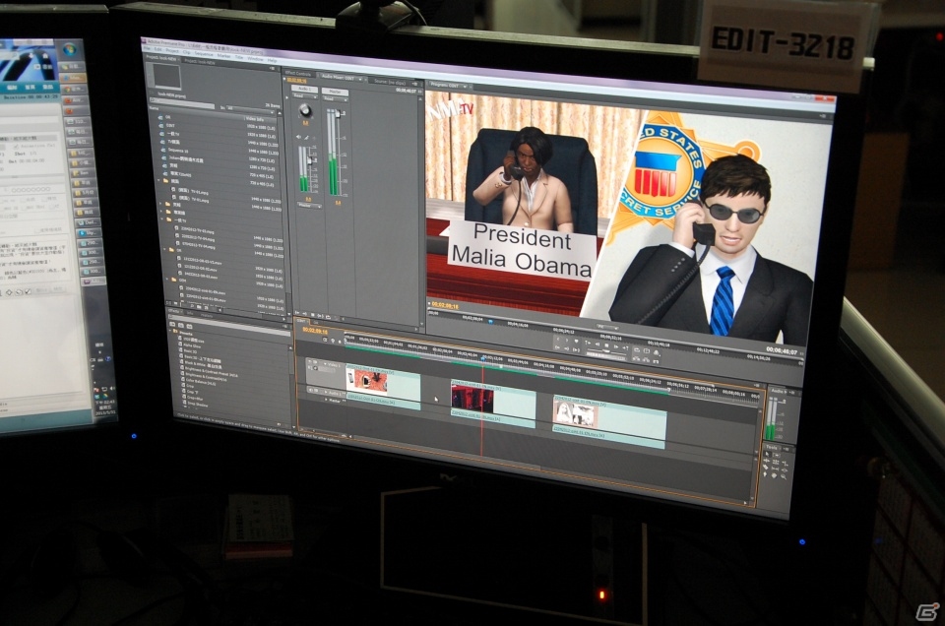Screen dimensions: 945x626
Task: Open the program monitor zoom 'Fit' dropdown
Action: tap(607, 327)
